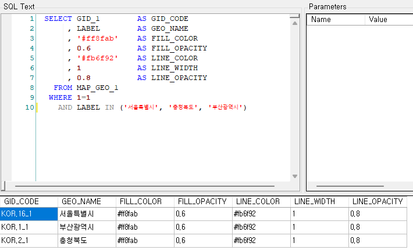Screen dimensions: 413x250
Task: Sort by GID_CODE column header
Action: pyautogui.click(x=29, y=201)
